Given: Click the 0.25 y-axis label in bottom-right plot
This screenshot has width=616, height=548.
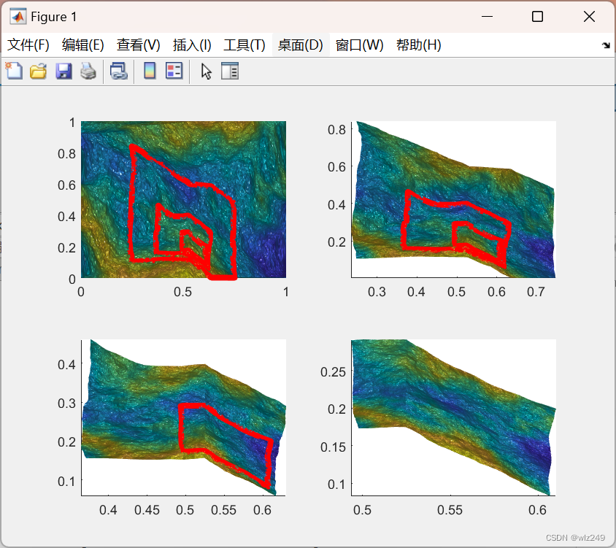Looking at the screenshot, I should (333, 371).
